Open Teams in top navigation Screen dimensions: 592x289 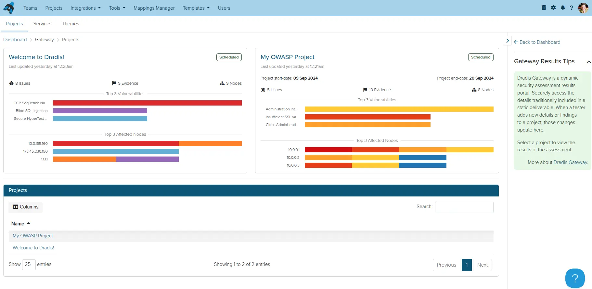click(30, 8)
